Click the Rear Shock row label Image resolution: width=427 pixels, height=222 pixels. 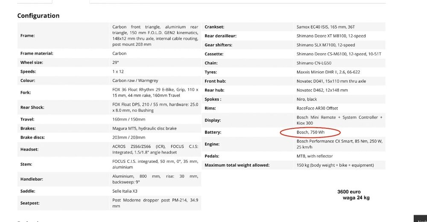coord(32,107)
